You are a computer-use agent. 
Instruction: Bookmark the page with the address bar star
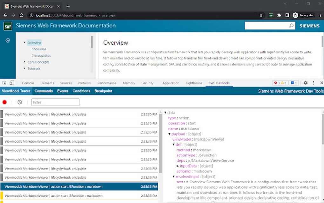(260, 15)
